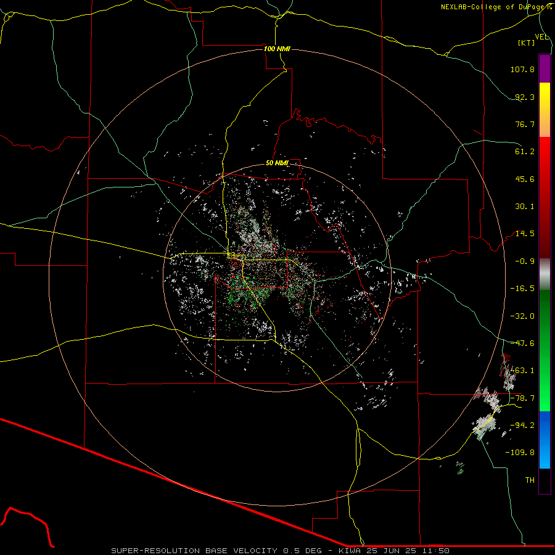The height and width of the screenshot is (555, 555).
Task: Click the 100 NMI range ring label
Action: click(x=277, y=49)
